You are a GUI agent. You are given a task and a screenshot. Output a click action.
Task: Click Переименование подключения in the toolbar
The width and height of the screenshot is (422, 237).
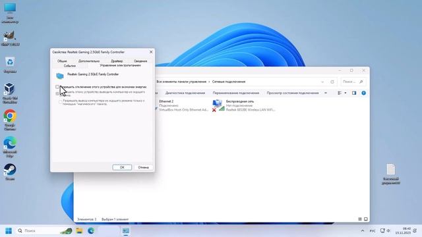[236, 93]
